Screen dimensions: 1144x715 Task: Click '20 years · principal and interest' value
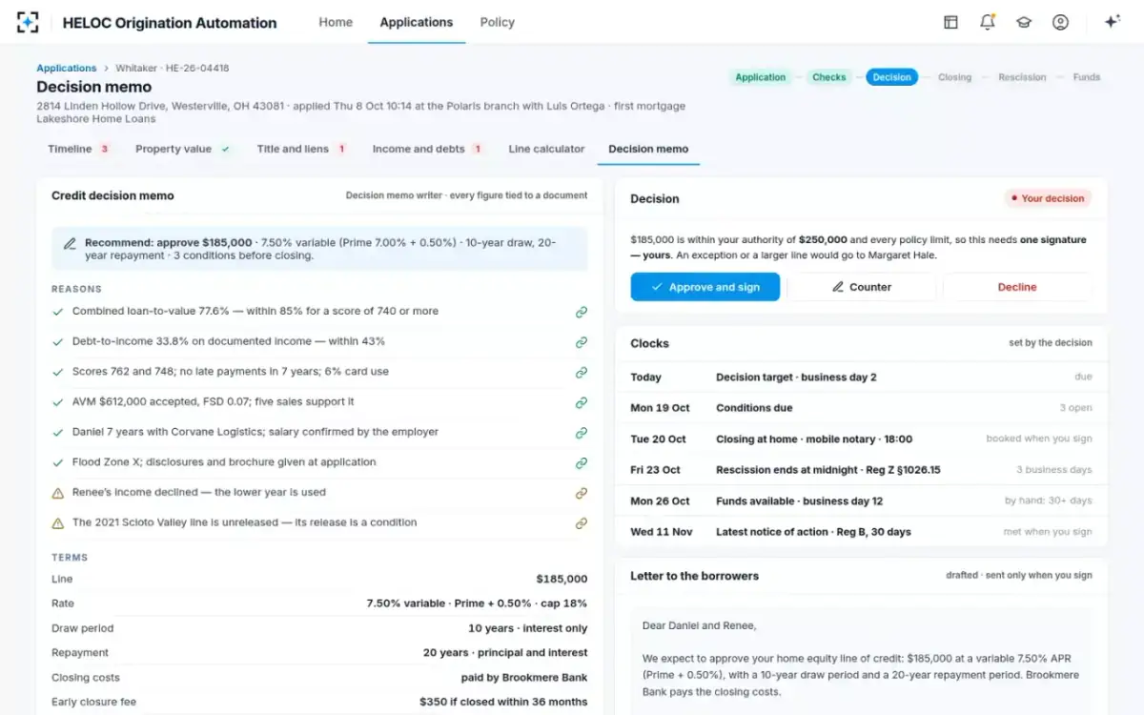click(x=505, y=653)
